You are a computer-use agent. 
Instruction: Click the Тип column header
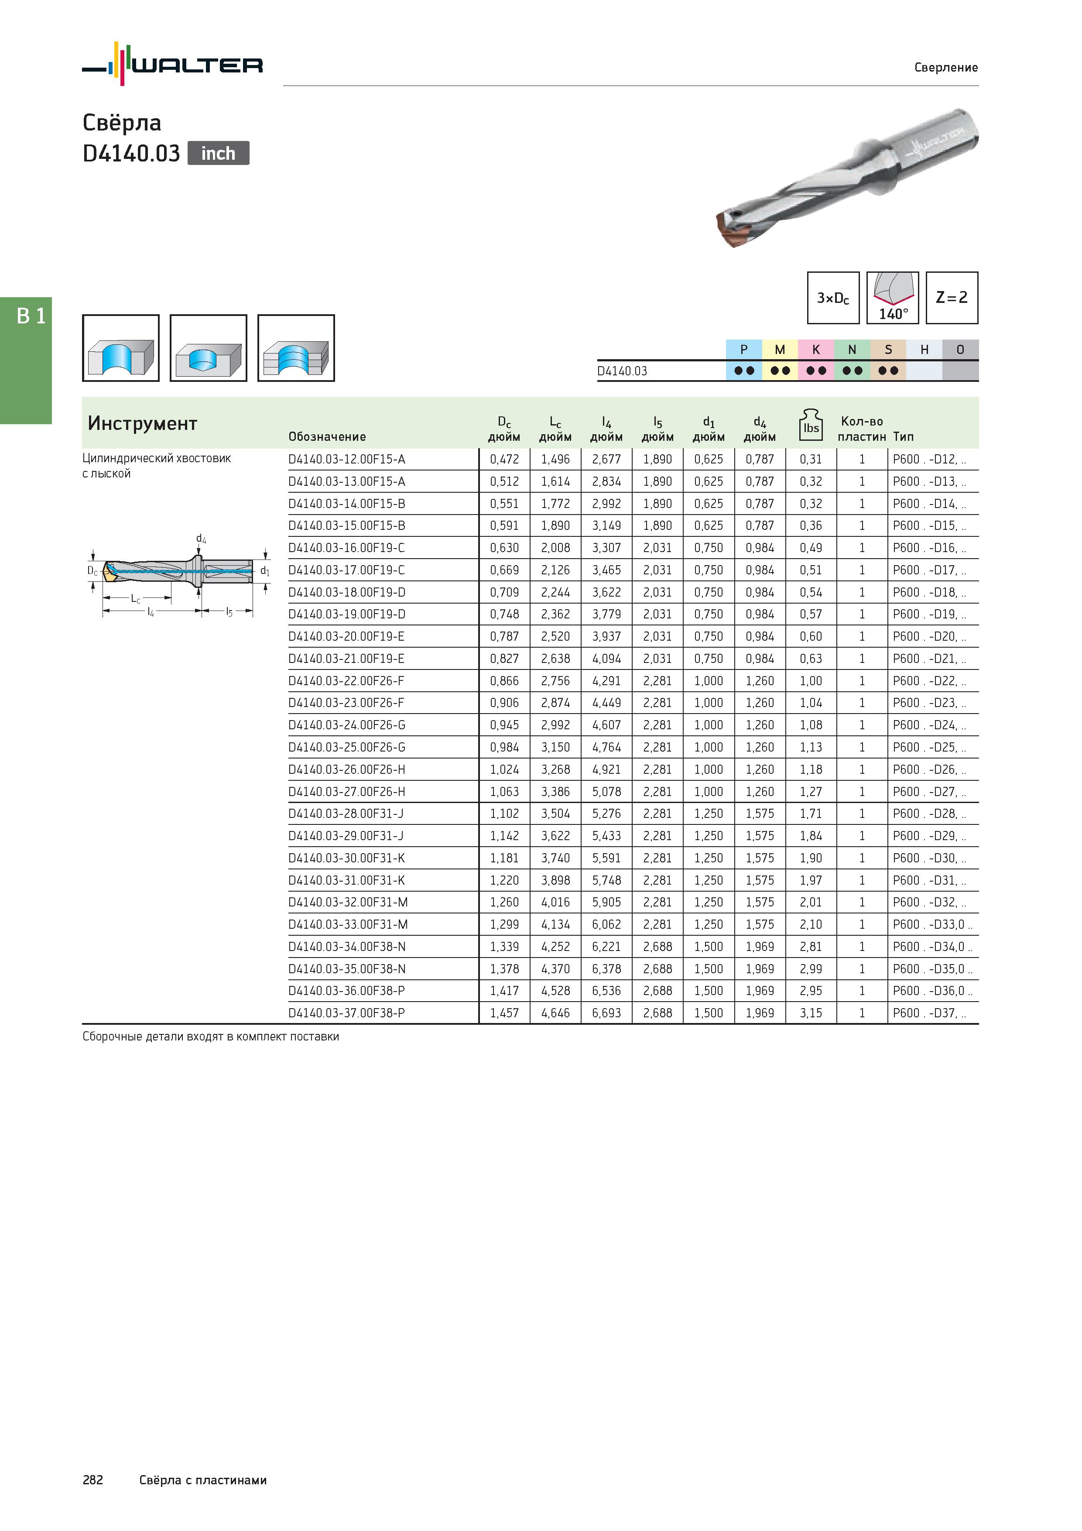(903, 437)
